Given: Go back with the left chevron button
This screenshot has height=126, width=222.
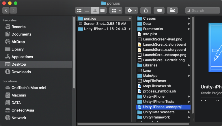Looking at the screenshot, I should coord(6,10).
